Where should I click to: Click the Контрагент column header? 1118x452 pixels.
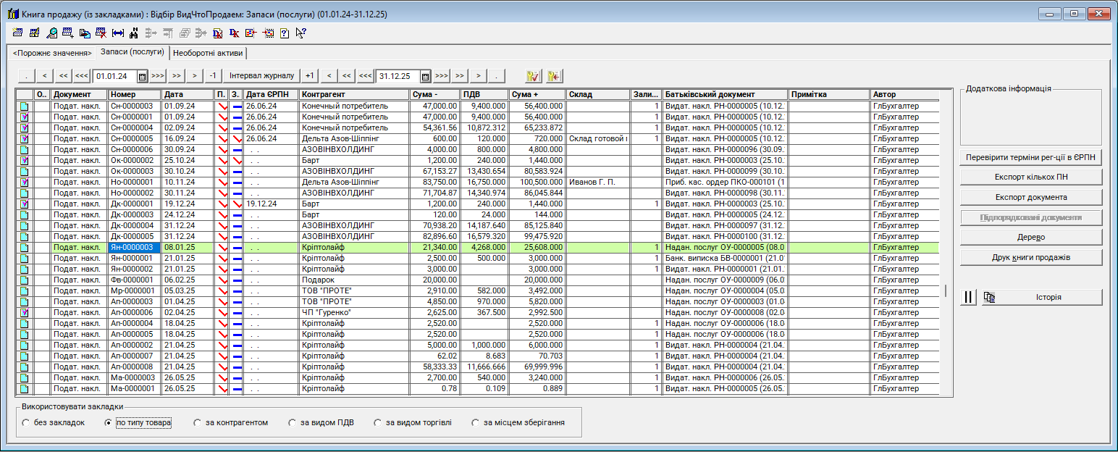pyautogui.click(x=353, y=94)
